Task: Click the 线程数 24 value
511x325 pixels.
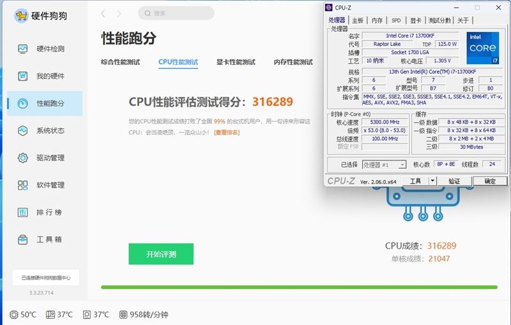Action: tap(492, 164)
